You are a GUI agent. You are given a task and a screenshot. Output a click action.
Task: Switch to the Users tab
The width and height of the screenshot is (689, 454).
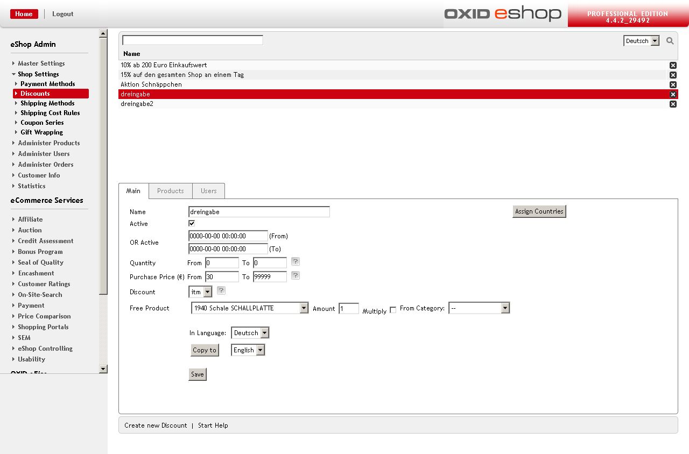click(208, 191)
